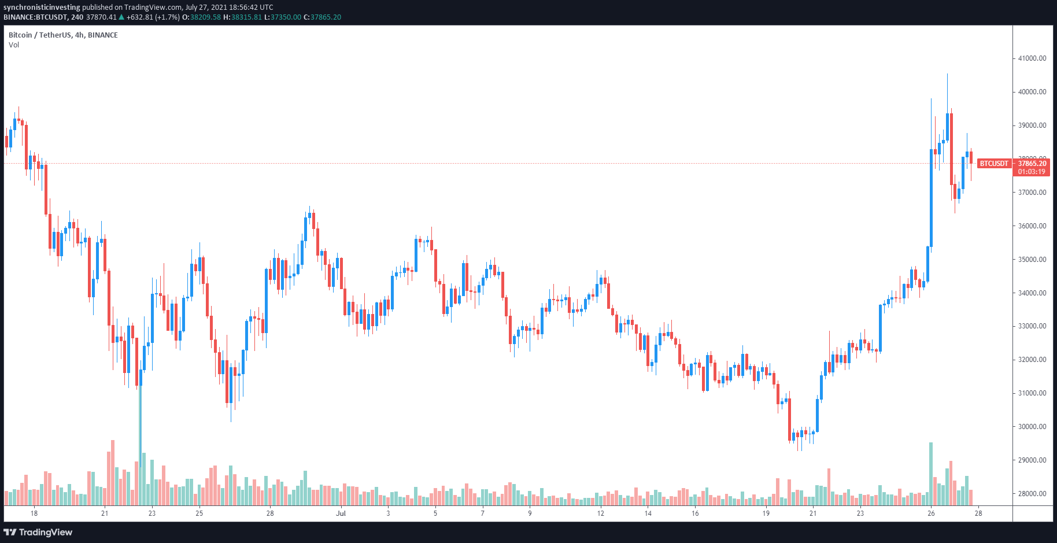Select the 36000.00 level on the price scale
1057x543 pixels.
1032,226
